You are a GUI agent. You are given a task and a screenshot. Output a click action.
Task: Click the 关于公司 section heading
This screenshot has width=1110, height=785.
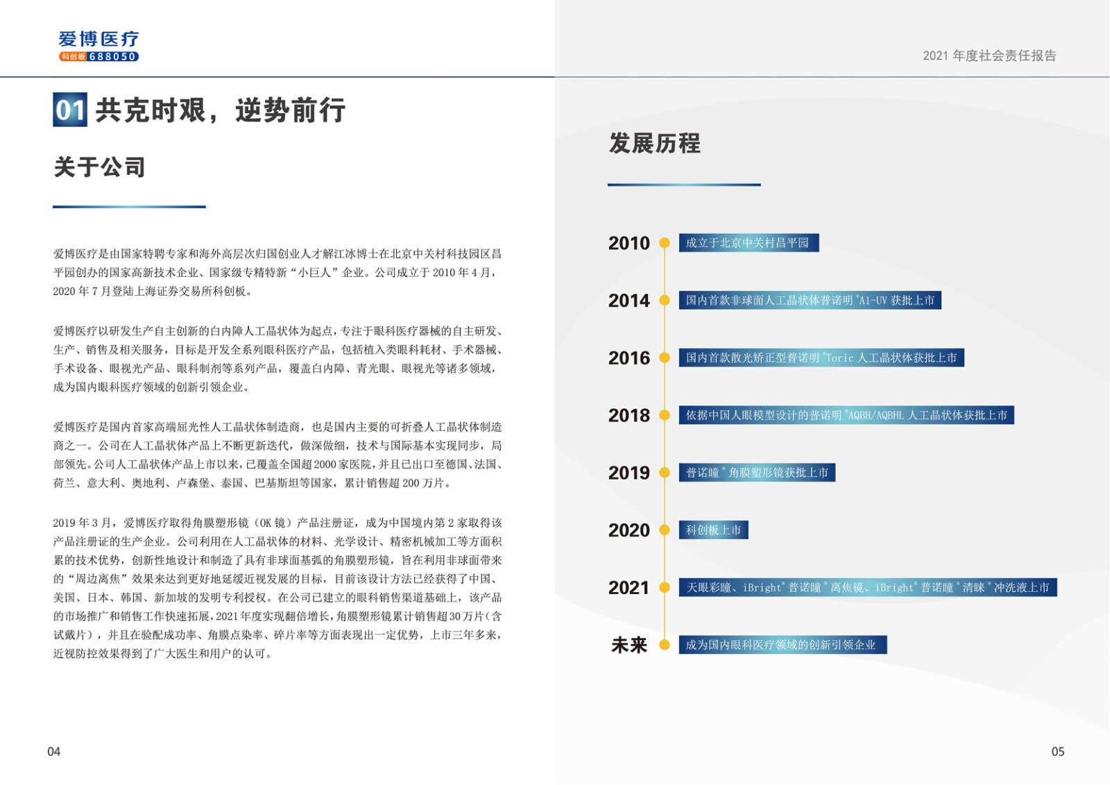[99, 167]
